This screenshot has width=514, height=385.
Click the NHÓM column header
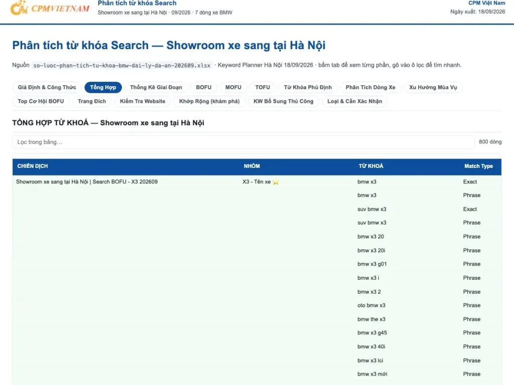(252, 166)
